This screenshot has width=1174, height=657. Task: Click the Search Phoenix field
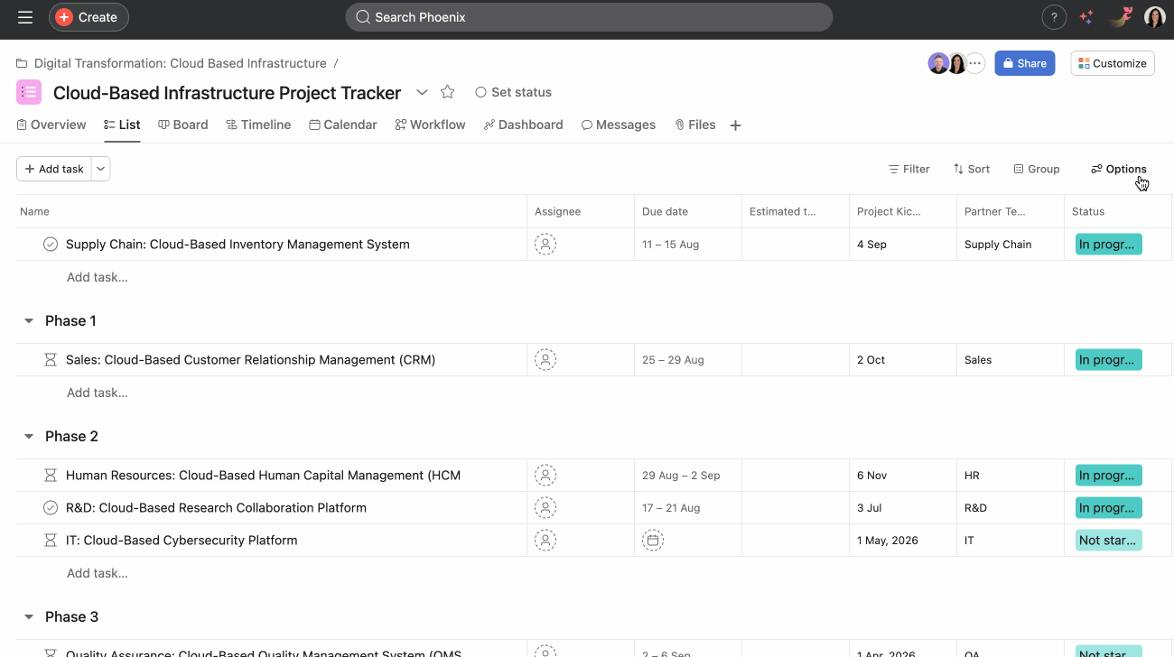tap(589, 17)
